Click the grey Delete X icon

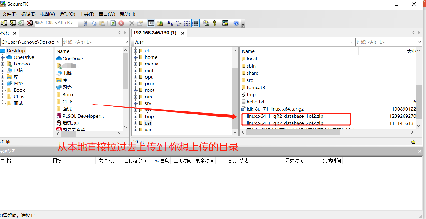(132, 23)
